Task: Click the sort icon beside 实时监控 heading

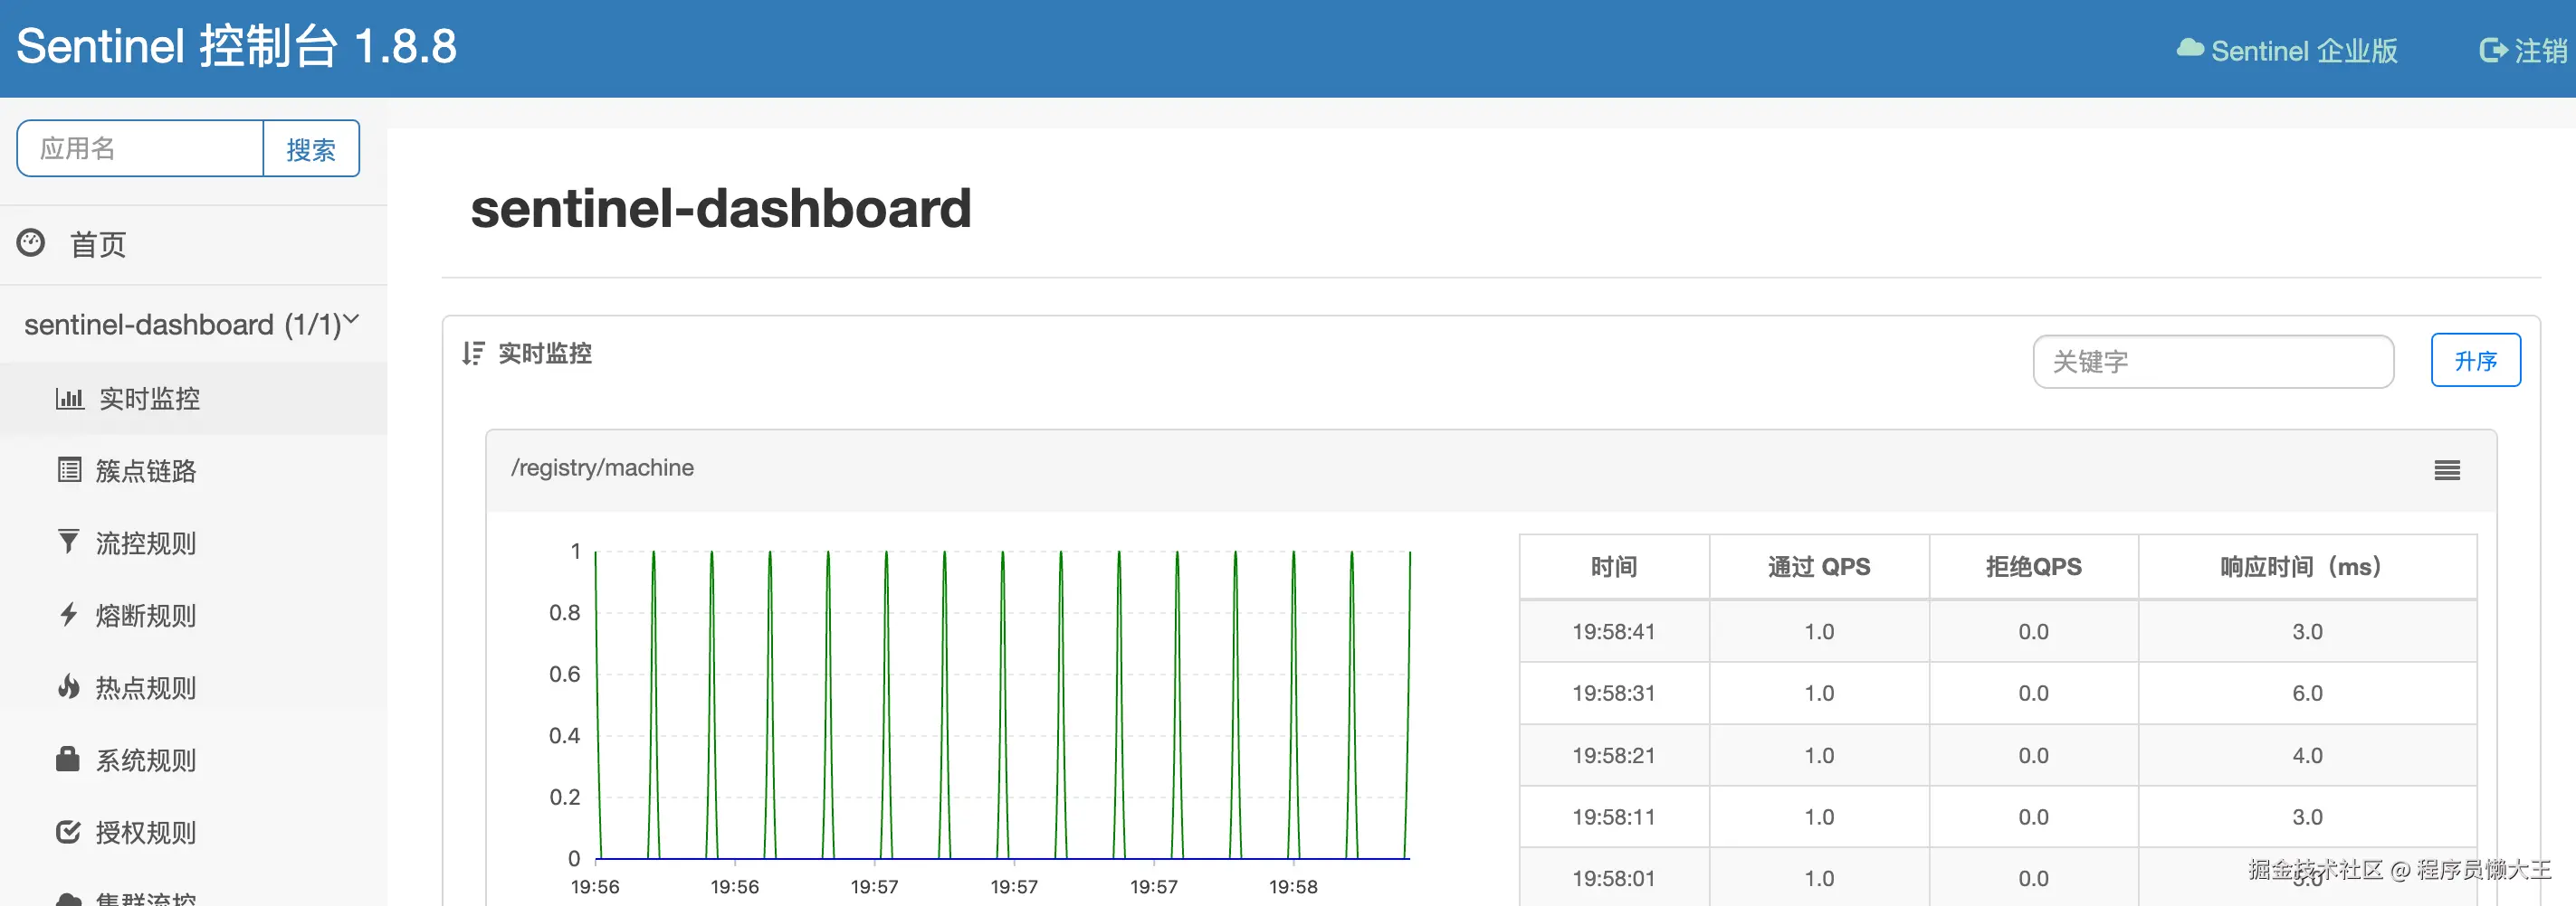Action: 473,354
